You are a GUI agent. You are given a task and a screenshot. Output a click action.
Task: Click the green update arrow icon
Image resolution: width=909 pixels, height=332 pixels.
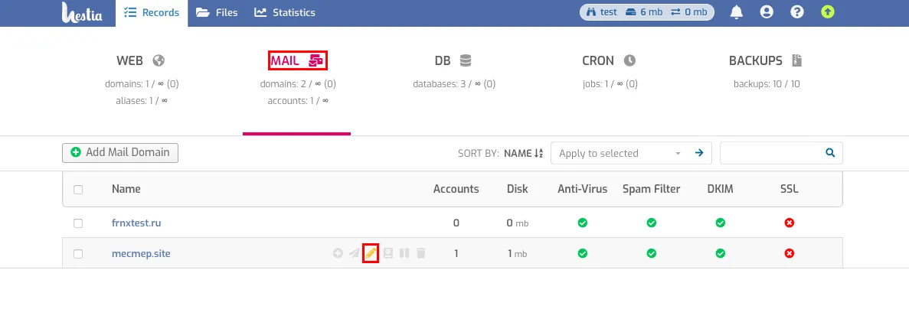pos(828,12)
